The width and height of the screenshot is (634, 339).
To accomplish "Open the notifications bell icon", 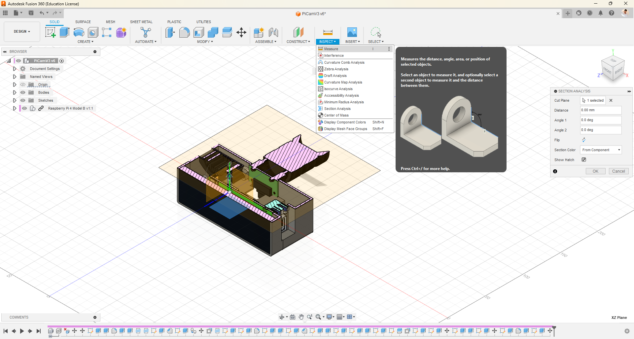I will coord(601,13).
